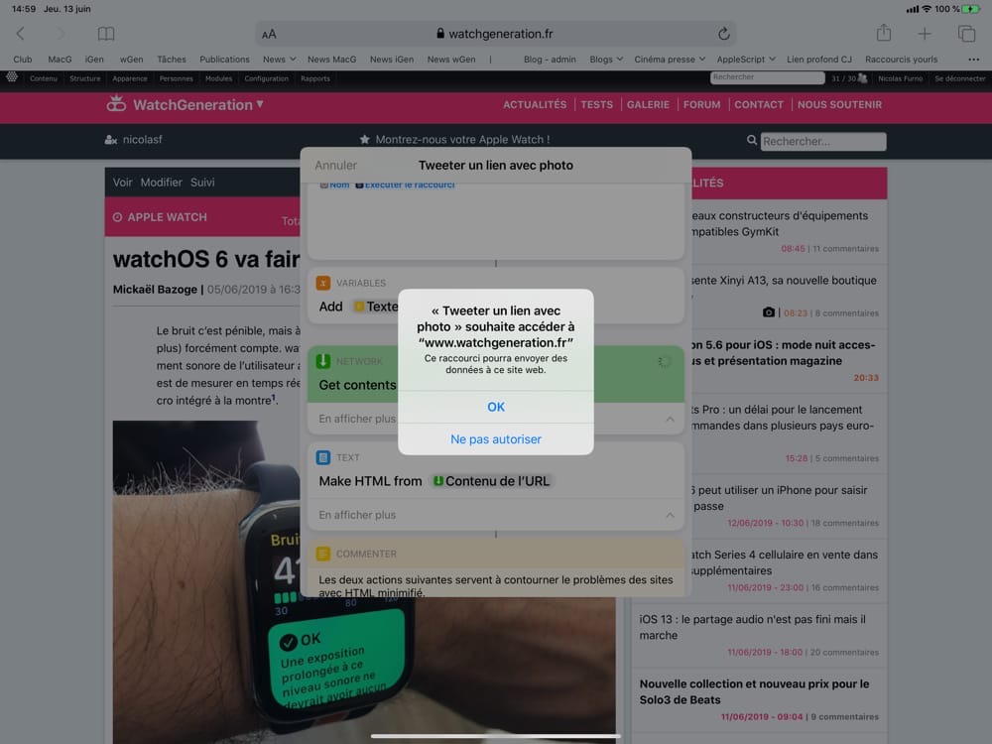This screenshot has height=744, width=992.
Task: Go to NOUS SOUTENIR section
Action: [839, 104]
